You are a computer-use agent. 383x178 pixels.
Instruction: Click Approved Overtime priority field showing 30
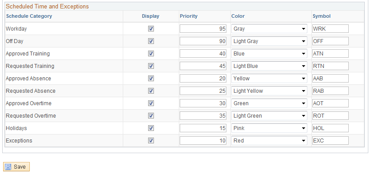click(203, 103)
